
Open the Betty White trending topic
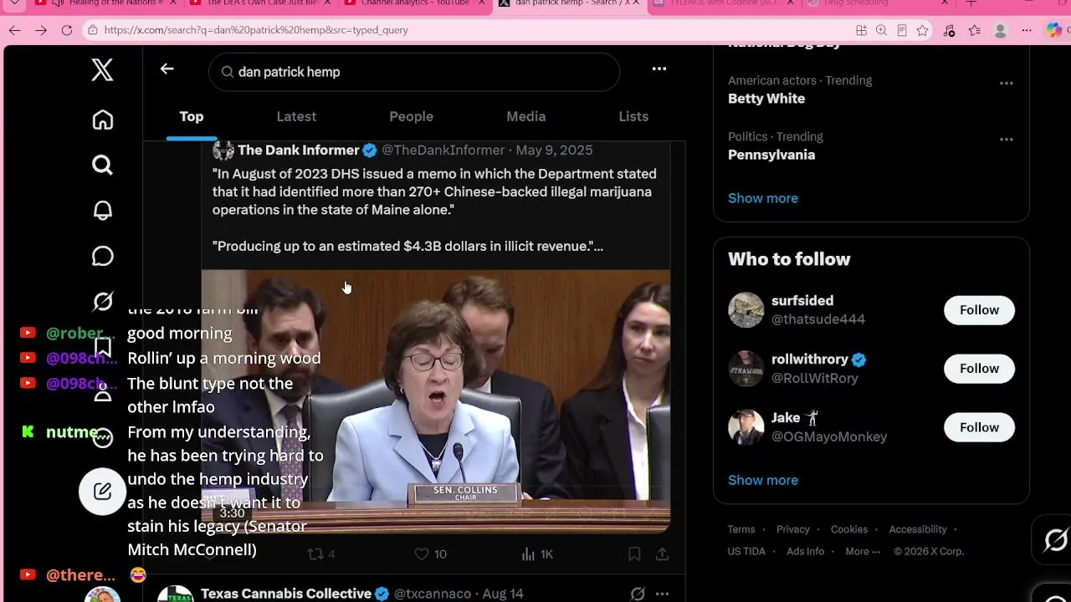point(766,99)
